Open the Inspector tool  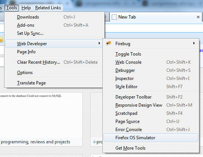[x=151, y=78]
